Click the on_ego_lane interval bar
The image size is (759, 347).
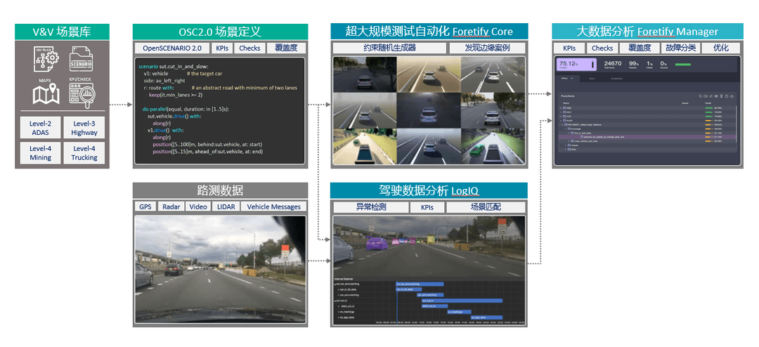tap(486, 317)
